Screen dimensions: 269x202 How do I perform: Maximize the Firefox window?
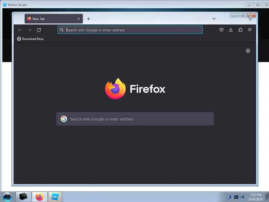[x=243, y=16]
